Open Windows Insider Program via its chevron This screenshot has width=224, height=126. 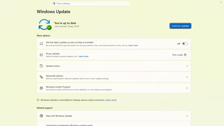pyautogui.click(x=187, y=88)
